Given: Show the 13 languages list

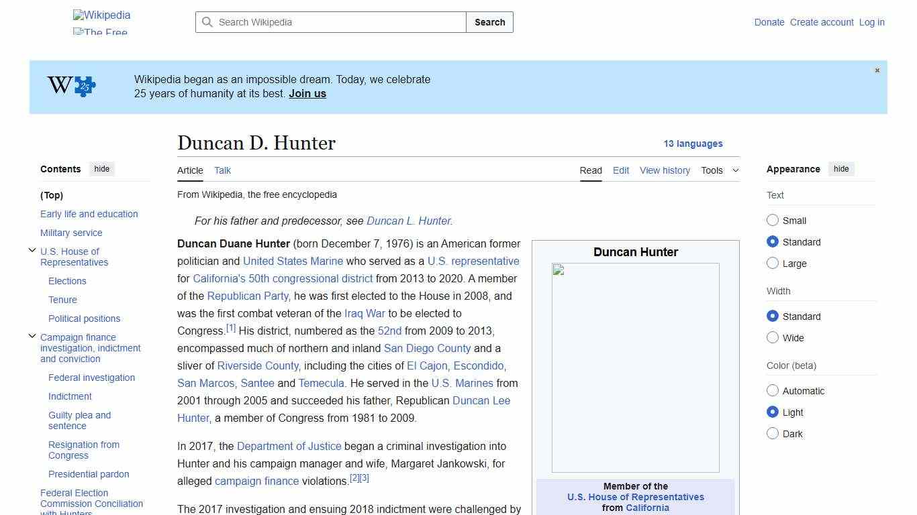Looking at the screenshot, I should point(693,144).
